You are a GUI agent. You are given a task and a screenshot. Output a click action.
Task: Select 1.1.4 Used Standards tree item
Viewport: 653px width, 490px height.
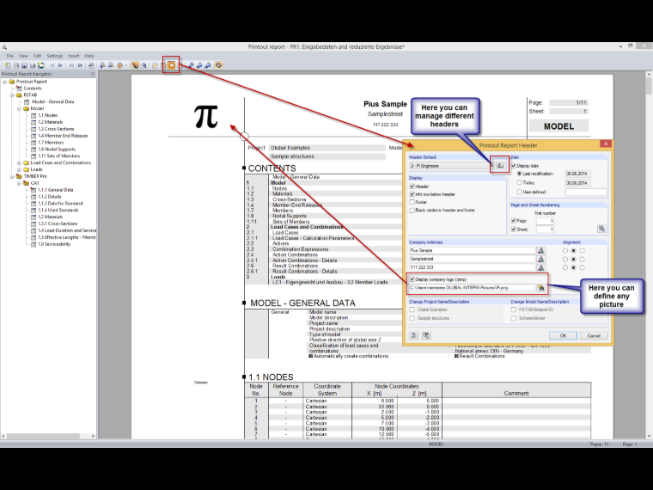(58, 210)
